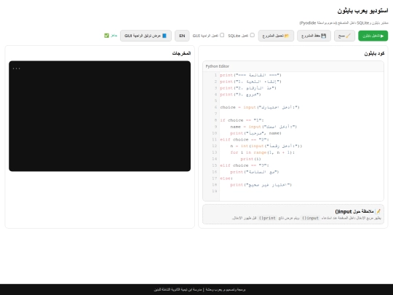Viewport: 393px width, 295px height.
Task: Click code line 11 'elif choice == "2":'
Action: pyautogui.click(x=245, y=139)
